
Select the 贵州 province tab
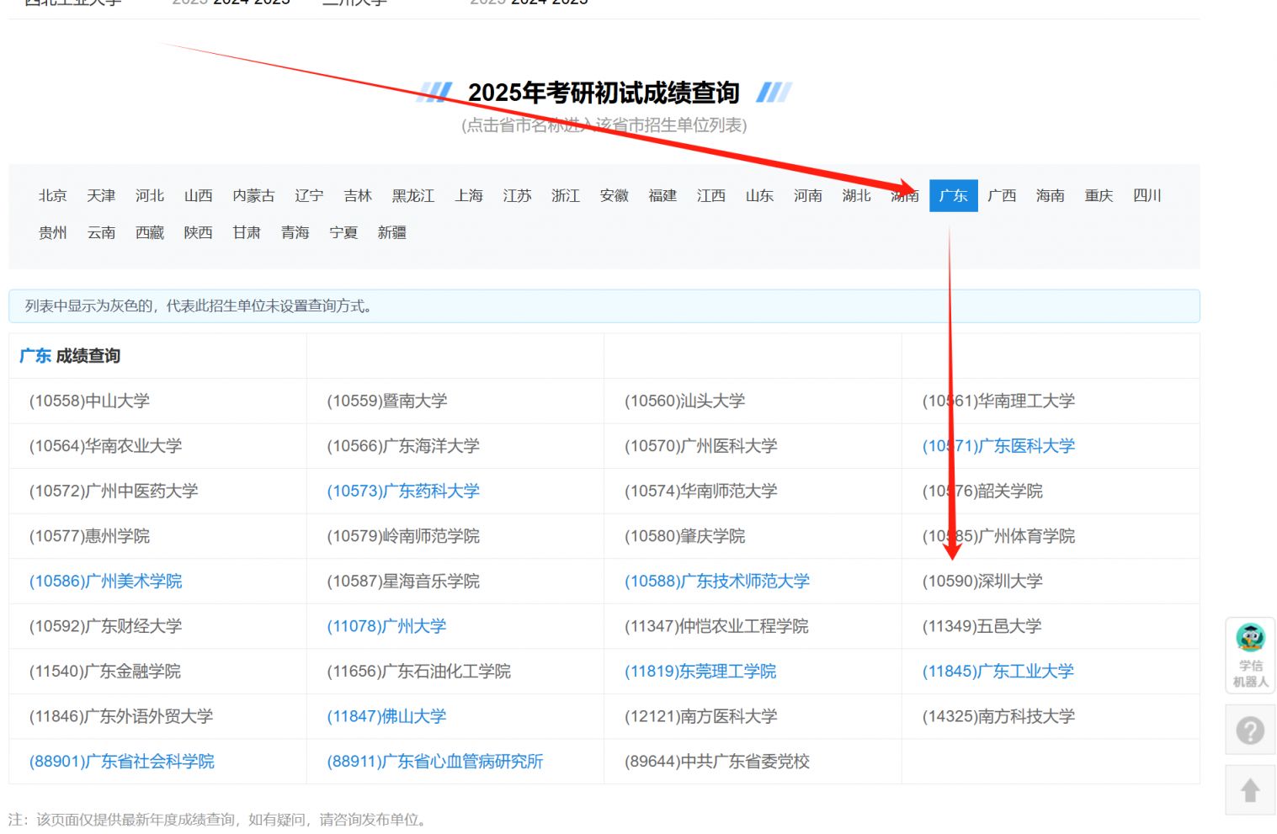click(x=53, y=232)
